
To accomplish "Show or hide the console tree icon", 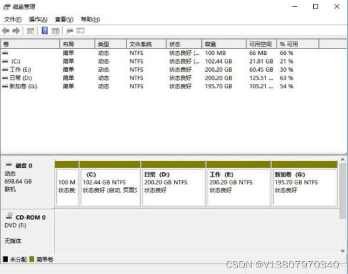I will (30, 31).
